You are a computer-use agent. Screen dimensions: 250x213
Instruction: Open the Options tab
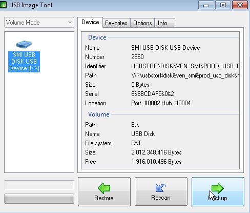(x=142, y=23)
